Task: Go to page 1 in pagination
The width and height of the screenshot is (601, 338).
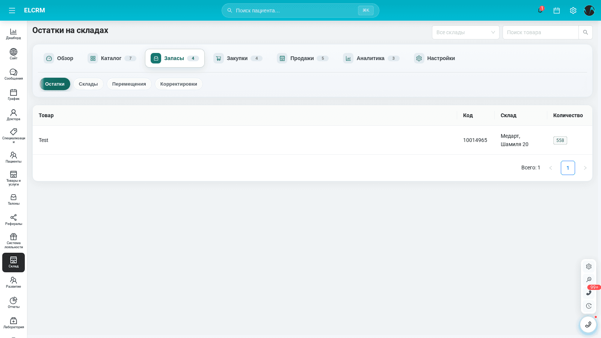Action: click(568, 168)
